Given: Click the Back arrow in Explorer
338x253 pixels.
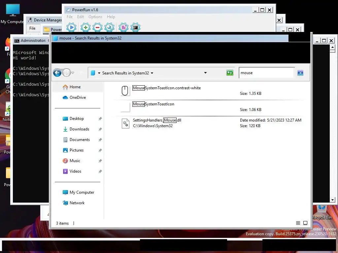Looking at the screenshot, I should pos(57,73).
